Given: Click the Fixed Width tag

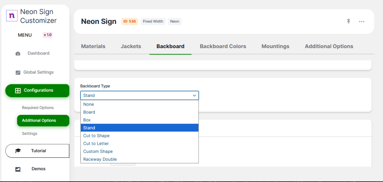Looking at the screenshot, I should click(x=153, y=22).
